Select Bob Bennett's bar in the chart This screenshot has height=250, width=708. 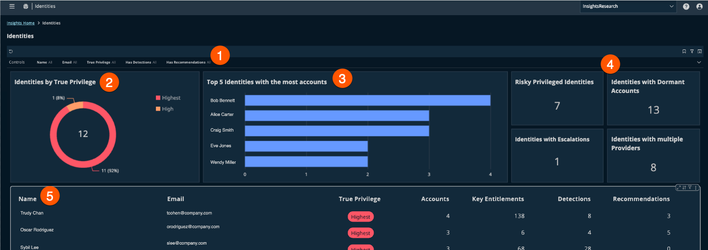[x=368, y=100]
